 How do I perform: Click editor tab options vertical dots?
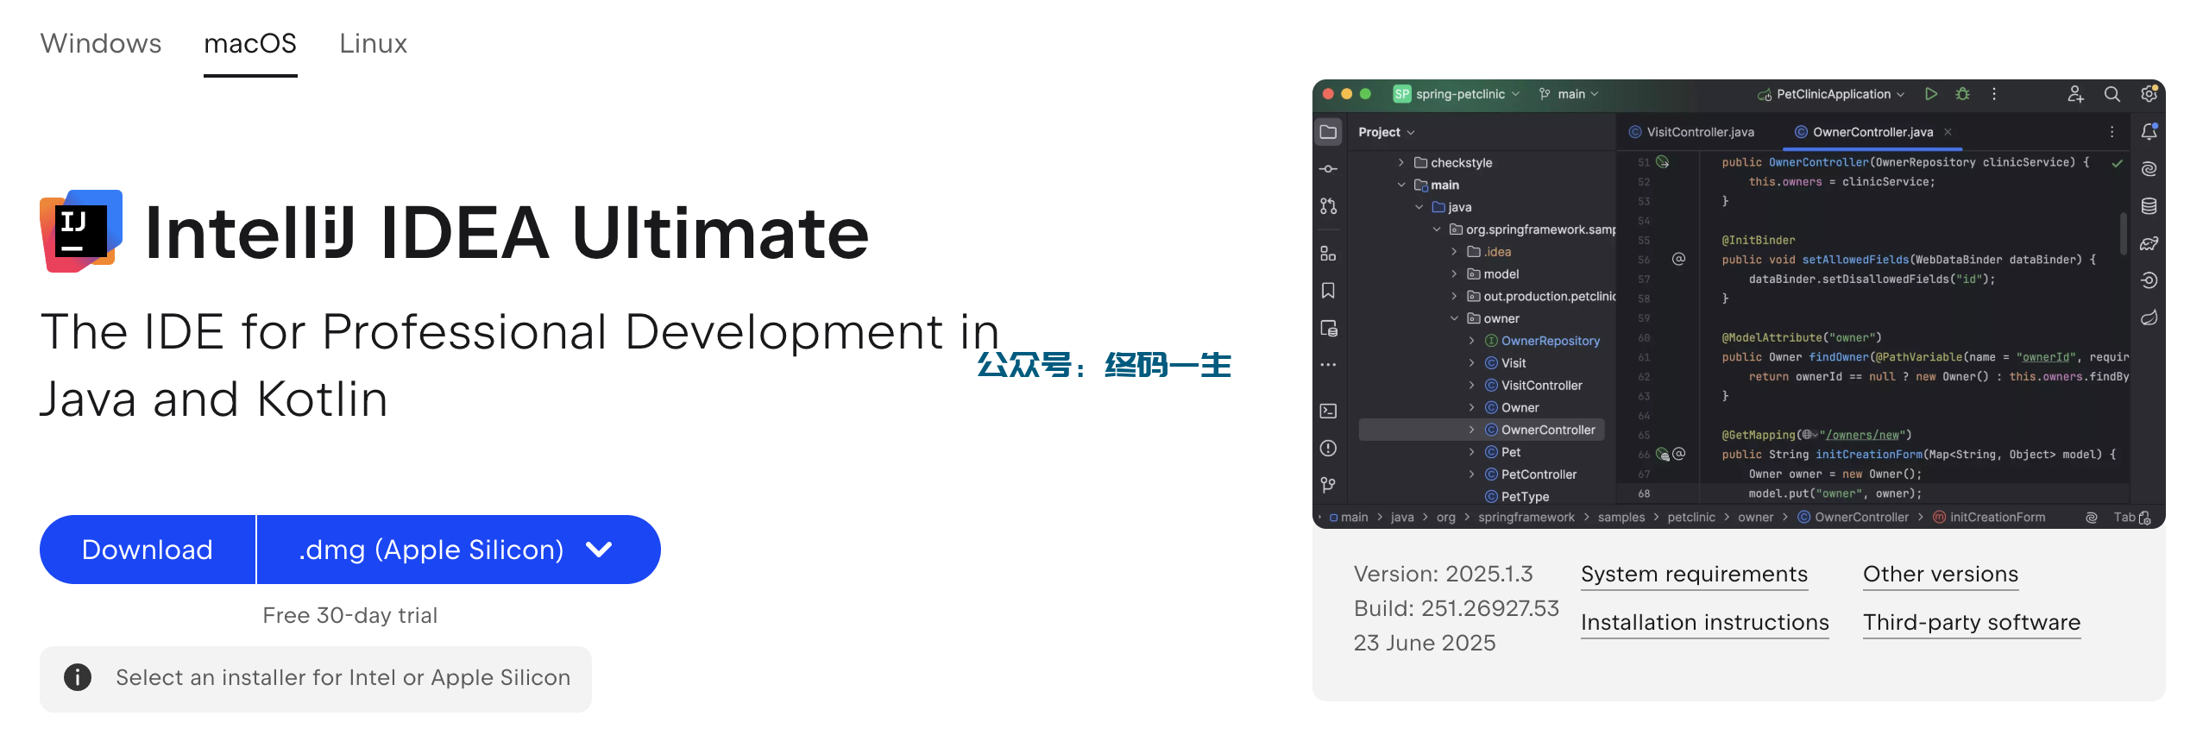click(x=2112, y=132)
